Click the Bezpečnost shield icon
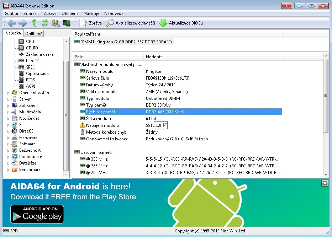Viewport: 332px width, 237px height. [15, 150]
